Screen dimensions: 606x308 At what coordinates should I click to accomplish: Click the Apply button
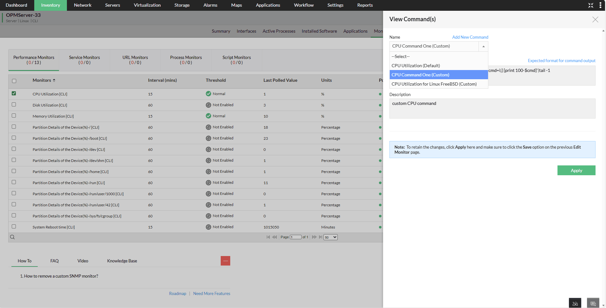[576, 170]
